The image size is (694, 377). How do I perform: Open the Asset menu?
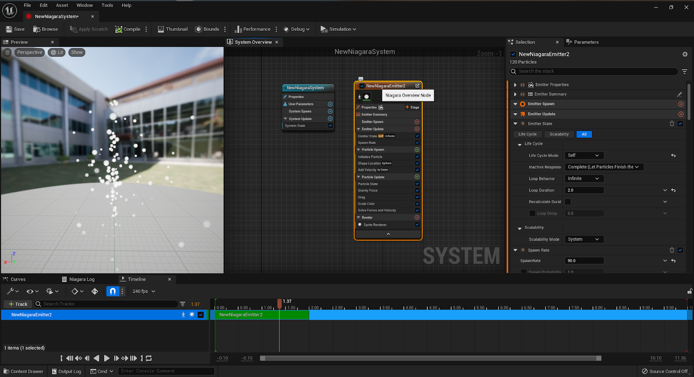62,5
